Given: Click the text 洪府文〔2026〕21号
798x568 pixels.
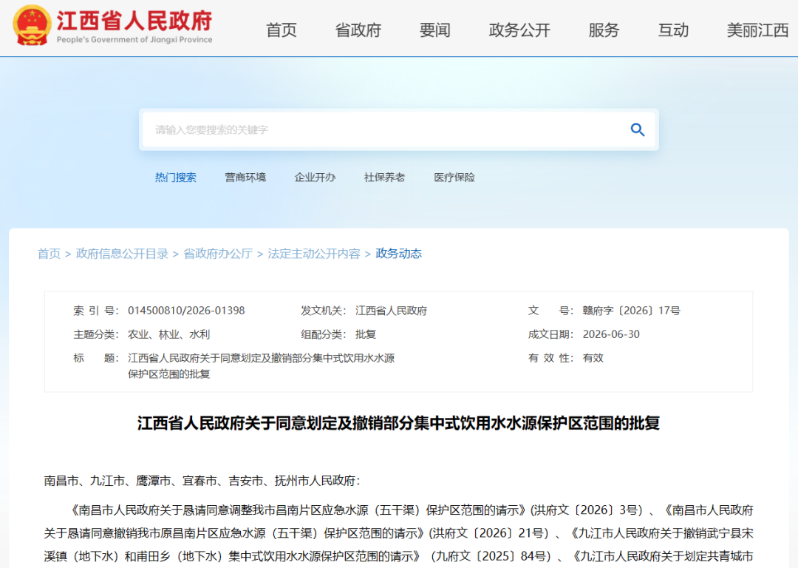Looking at the screenshot, I should 488,533.
